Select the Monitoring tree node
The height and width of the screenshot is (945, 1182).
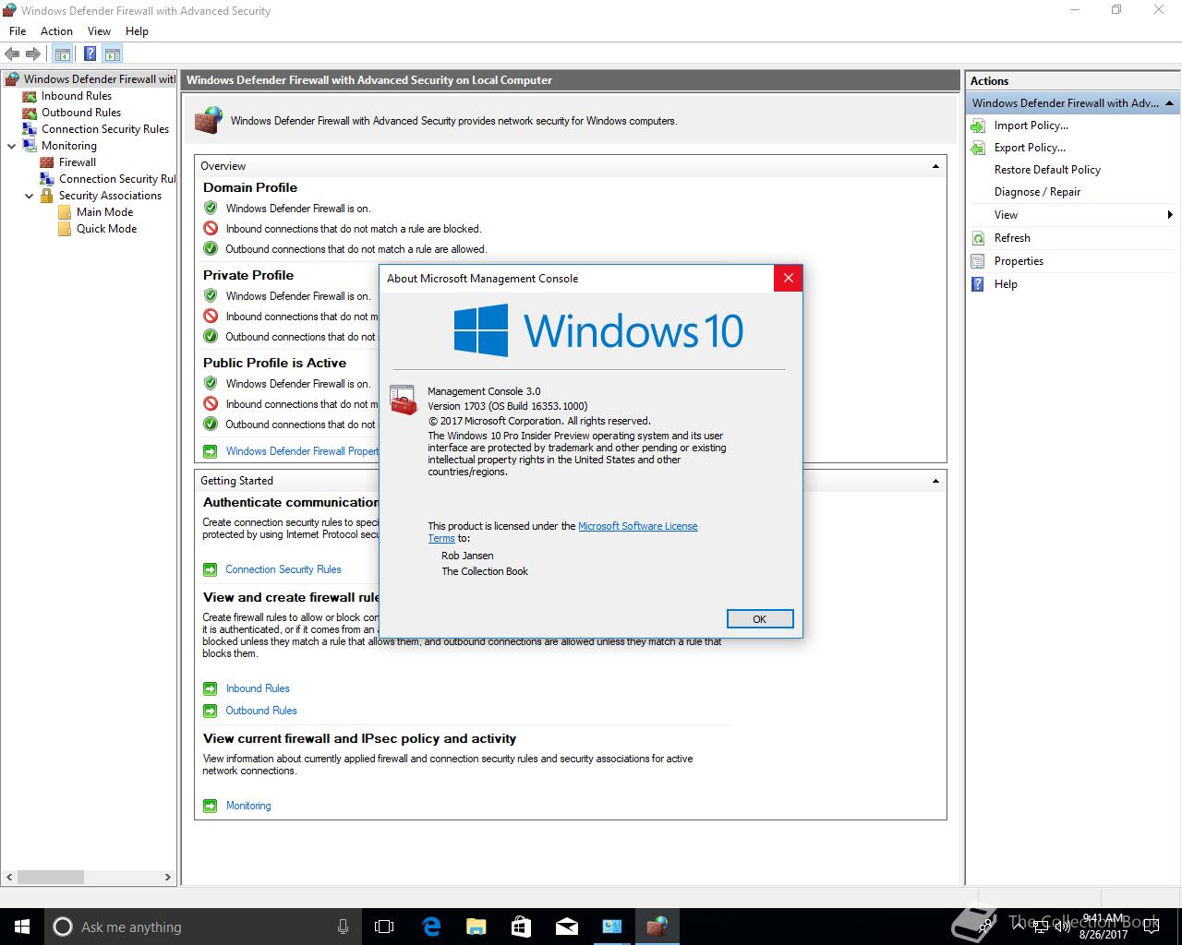point(68,146)
